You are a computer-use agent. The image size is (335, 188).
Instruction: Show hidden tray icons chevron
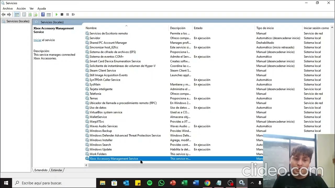click(252, 183)
